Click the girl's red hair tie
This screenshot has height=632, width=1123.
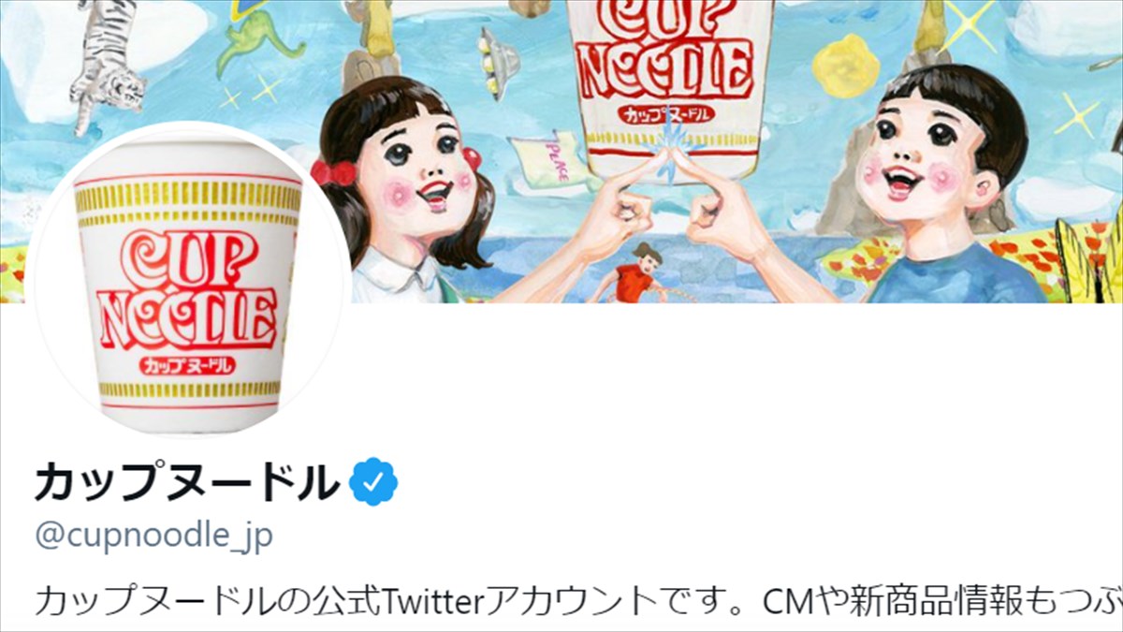[x=334, y=173]
